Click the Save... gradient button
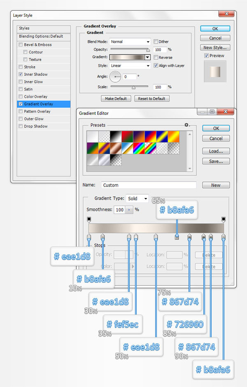Screen dimensions: 247x387 coord(216,161)
